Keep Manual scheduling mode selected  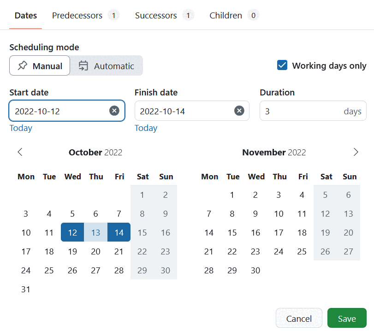[40, 65]
